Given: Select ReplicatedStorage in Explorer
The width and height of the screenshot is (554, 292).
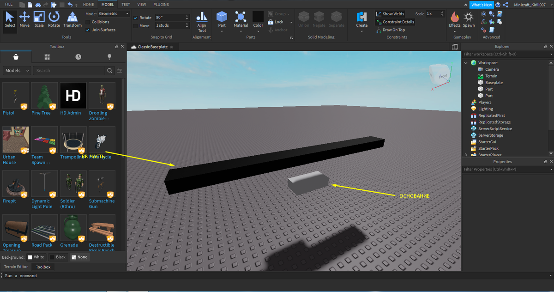Looking at the screenshot, I should pos(494,122).
